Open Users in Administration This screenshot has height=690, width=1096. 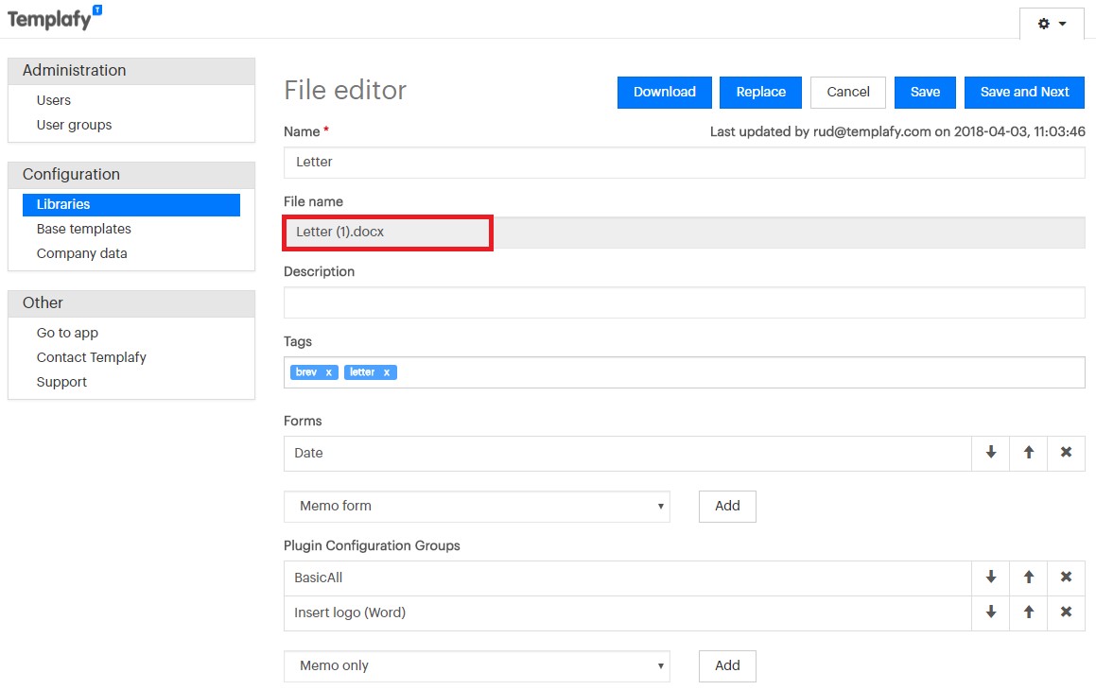point(54,100)
